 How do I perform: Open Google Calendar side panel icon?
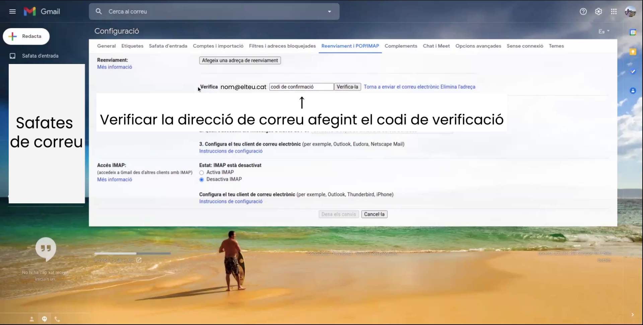[x=633, y=32]
